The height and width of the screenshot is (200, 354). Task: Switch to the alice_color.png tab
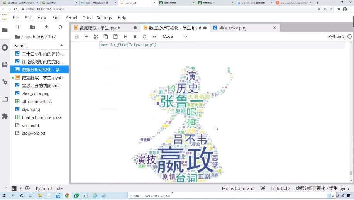point(232,28)
